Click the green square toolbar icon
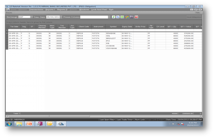The image size is (215, 139). point(122,17)
